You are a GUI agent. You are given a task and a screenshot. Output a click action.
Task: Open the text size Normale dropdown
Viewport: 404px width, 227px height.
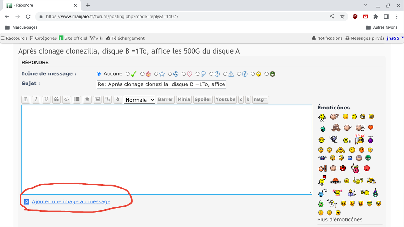coord(139,100)
